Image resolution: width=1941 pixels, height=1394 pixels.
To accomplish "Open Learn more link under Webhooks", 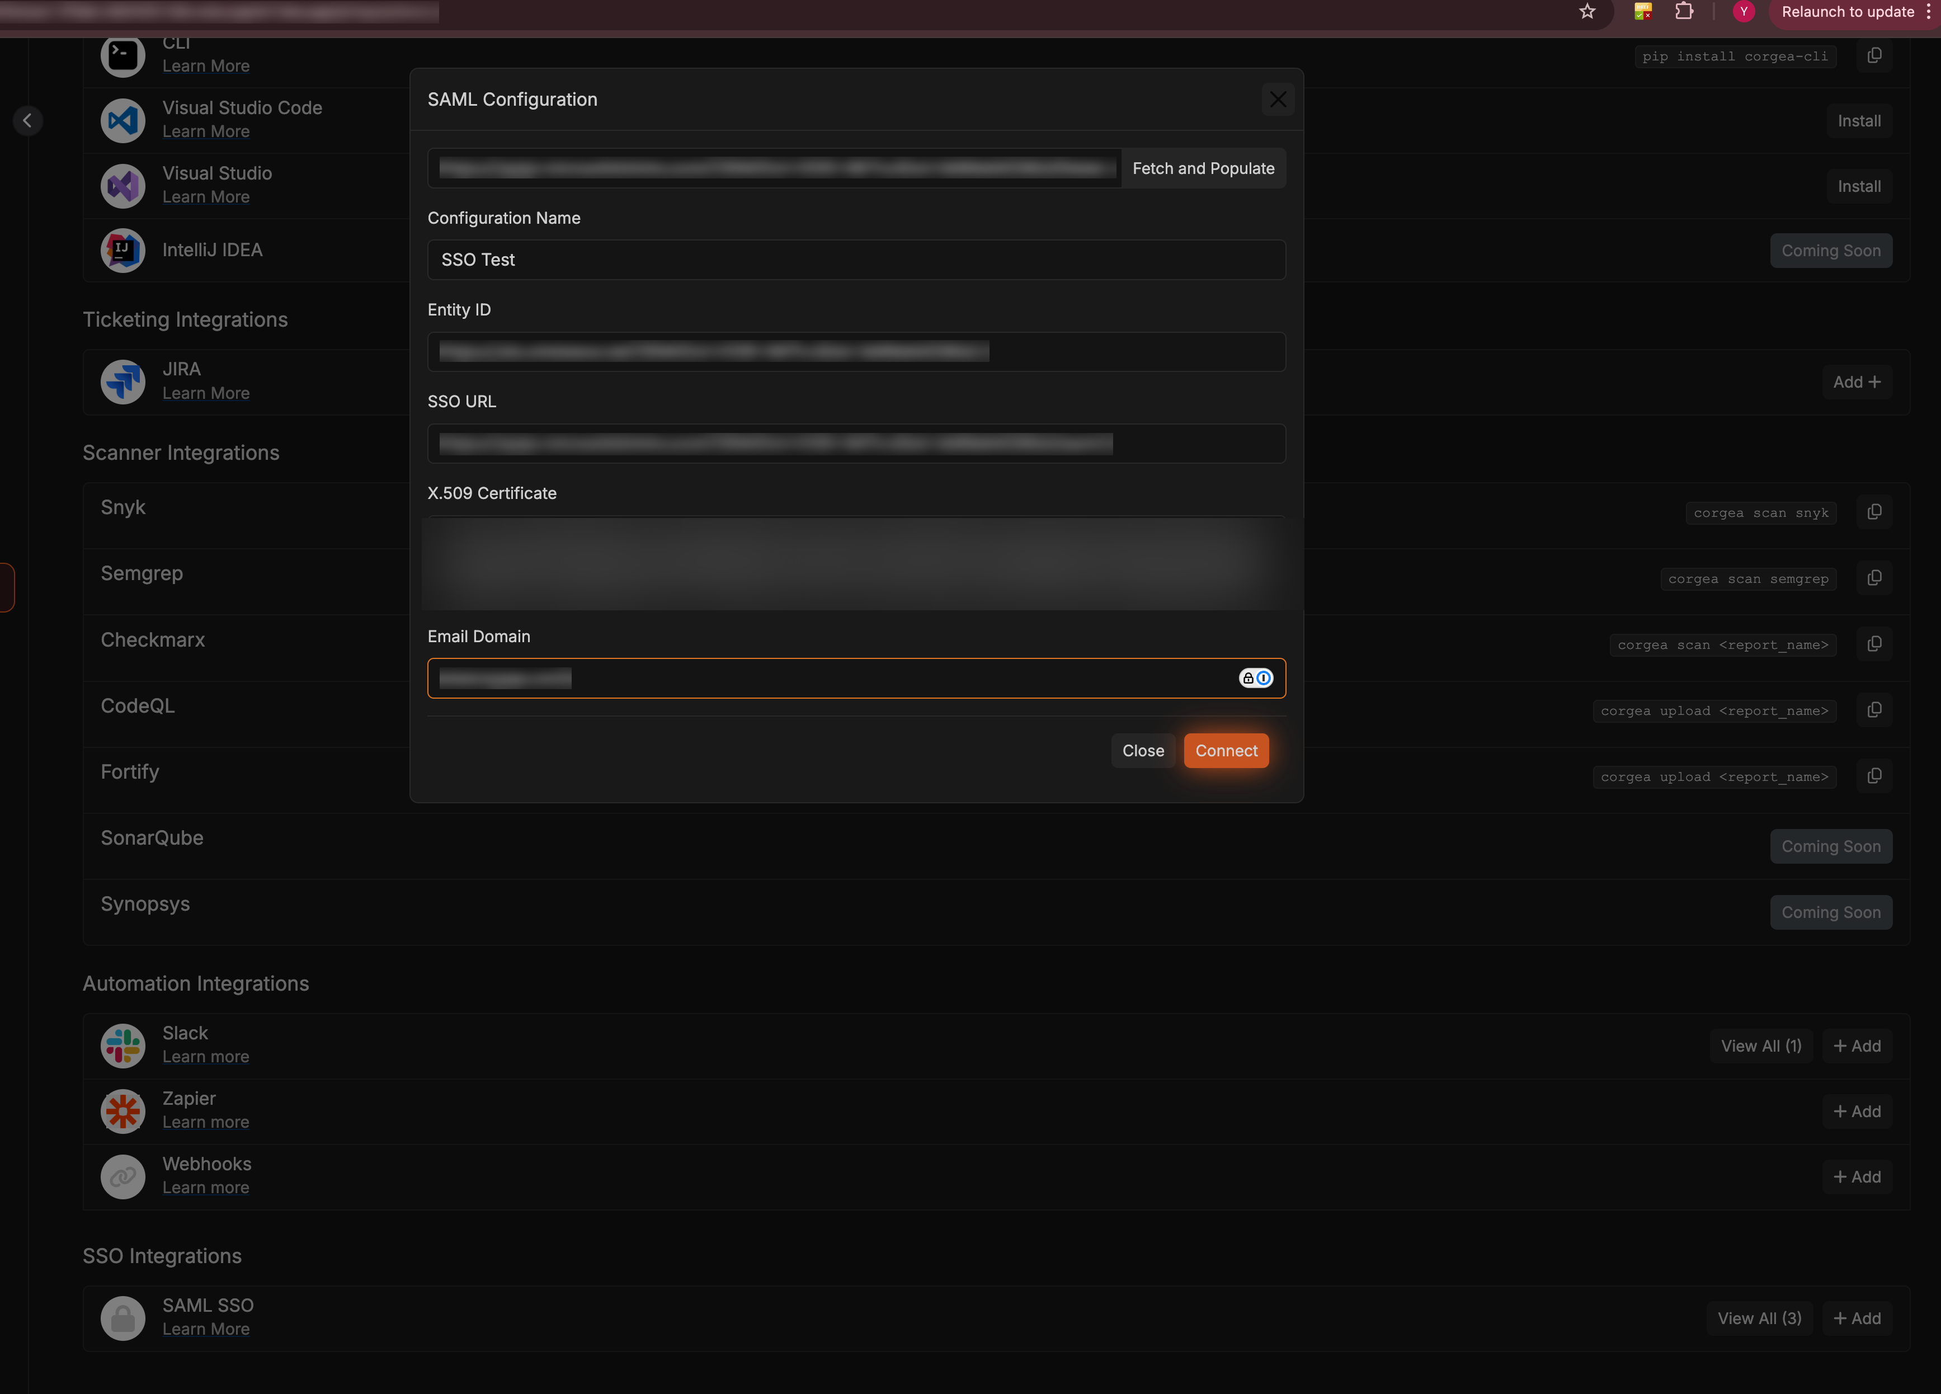I will pos(206,1188).
